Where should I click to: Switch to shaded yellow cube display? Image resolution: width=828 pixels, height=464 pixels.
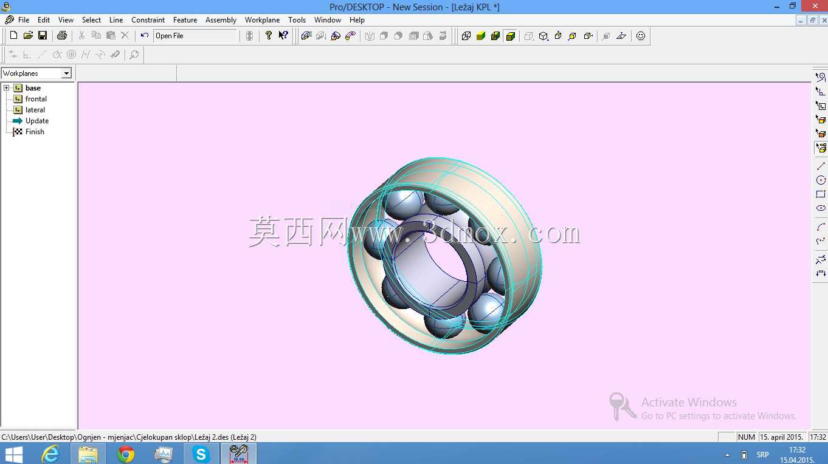tap(481, 36)
